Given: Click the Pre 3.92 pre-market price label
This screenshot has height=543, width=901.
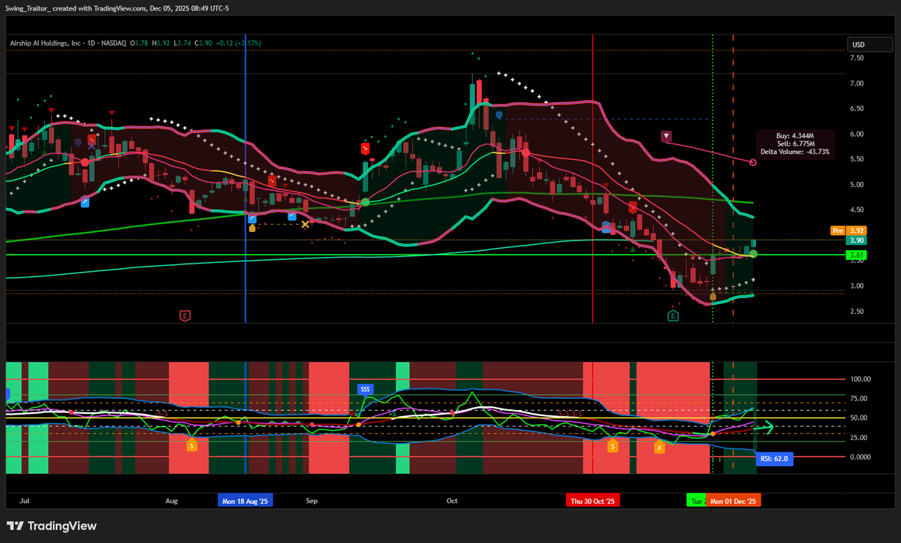Looking at the screenshot, I should (848, 230).
